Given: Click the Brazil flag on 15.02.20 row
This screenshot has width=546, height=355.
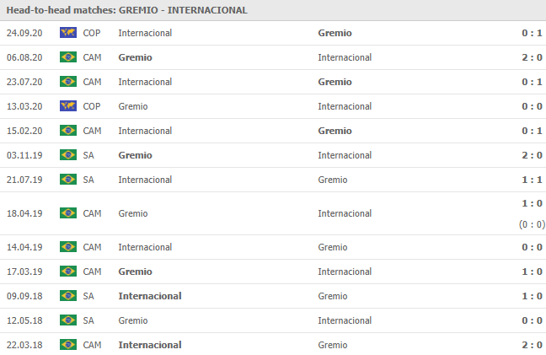Looking at the screenshot, I should tap(68, 131).
